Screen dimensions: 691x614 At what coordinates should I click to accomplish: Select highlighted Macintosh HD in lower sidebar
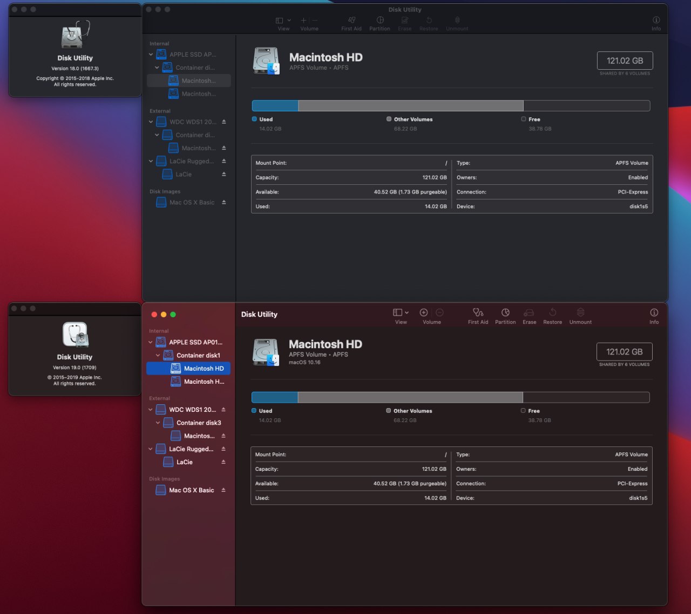188,369
